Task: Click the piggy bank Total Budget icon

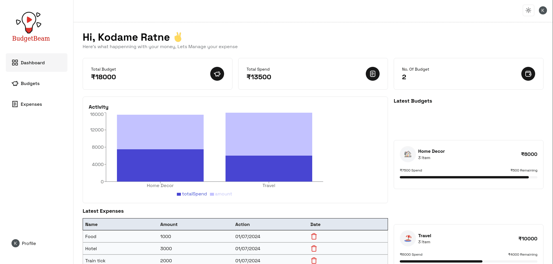Action: point(217,74)
